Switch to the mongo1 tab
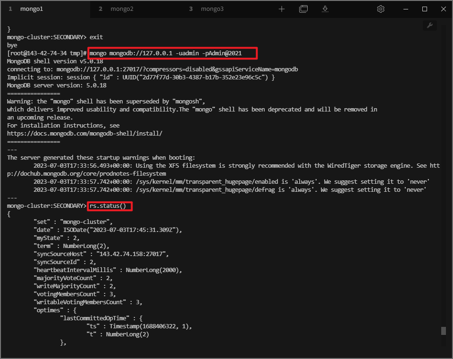 pos(31,9)
